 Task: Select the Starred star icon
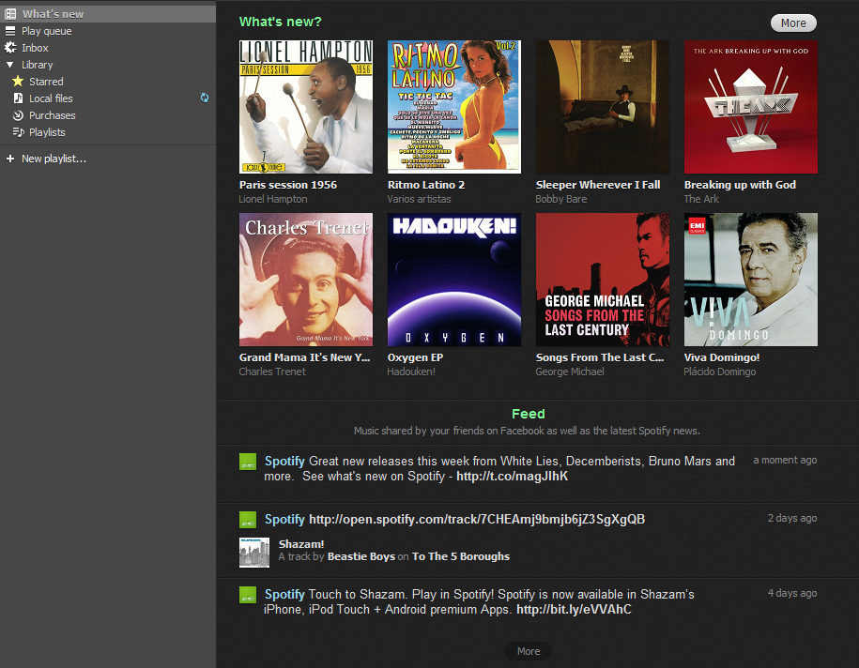[18, 82]
